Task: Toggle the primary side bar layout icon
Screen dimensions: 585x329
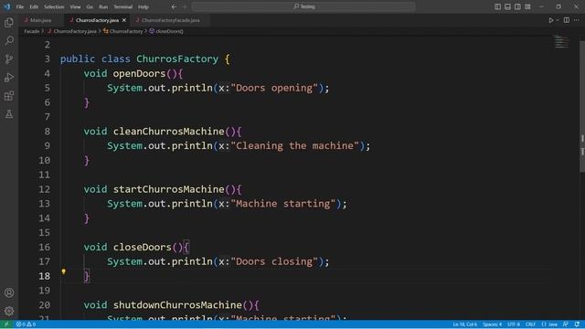Action: [x=497, y=6]
